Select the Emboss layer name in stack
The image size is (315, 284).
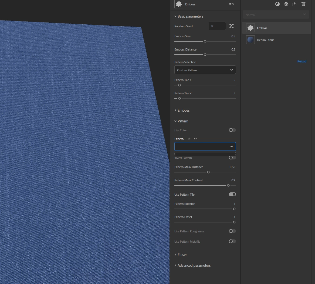click(262, 28)
